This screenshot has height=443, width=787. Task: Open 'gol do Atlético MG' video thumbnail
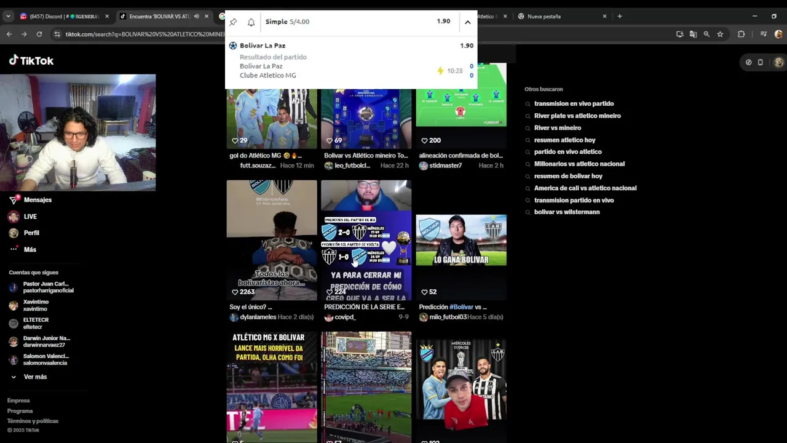point(272,119)
